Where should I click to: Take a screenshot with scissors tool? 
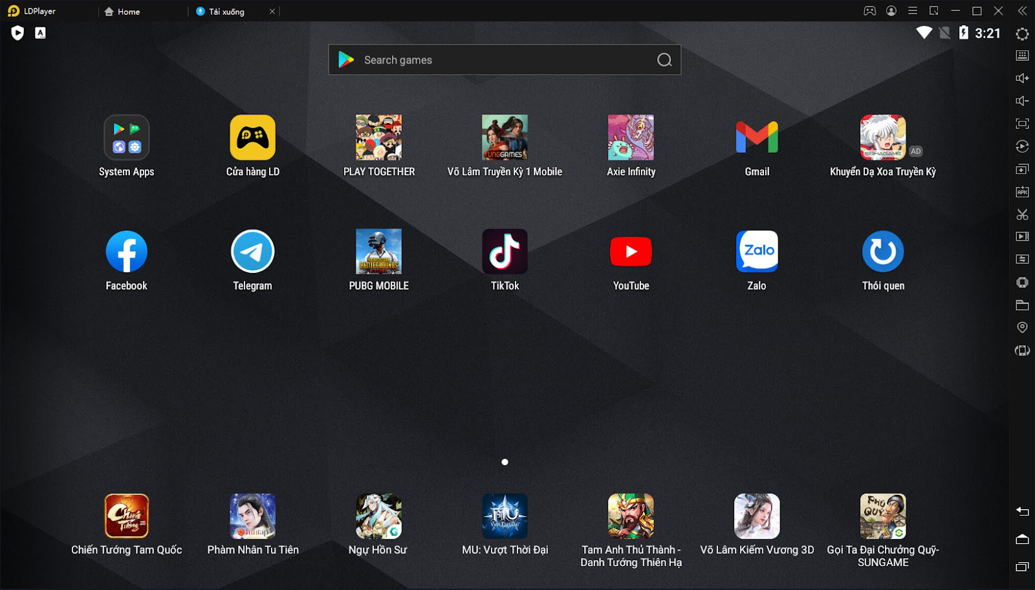coord(1022,215)
